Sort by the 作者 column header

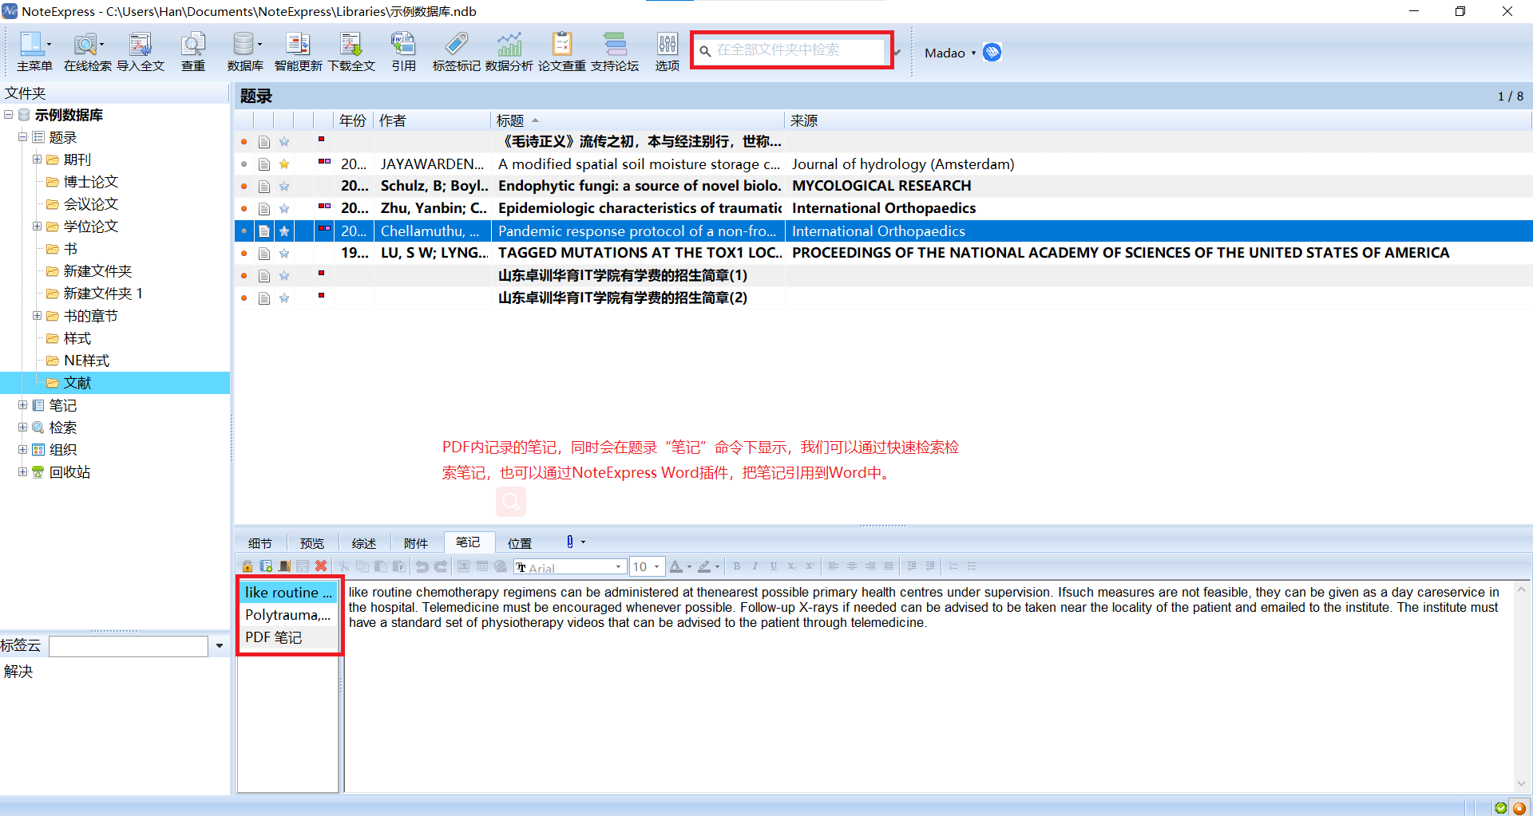point(432,120)
